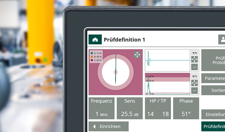Open the HP / TP filter setting

pyautogui.click(x=158, y=108)
